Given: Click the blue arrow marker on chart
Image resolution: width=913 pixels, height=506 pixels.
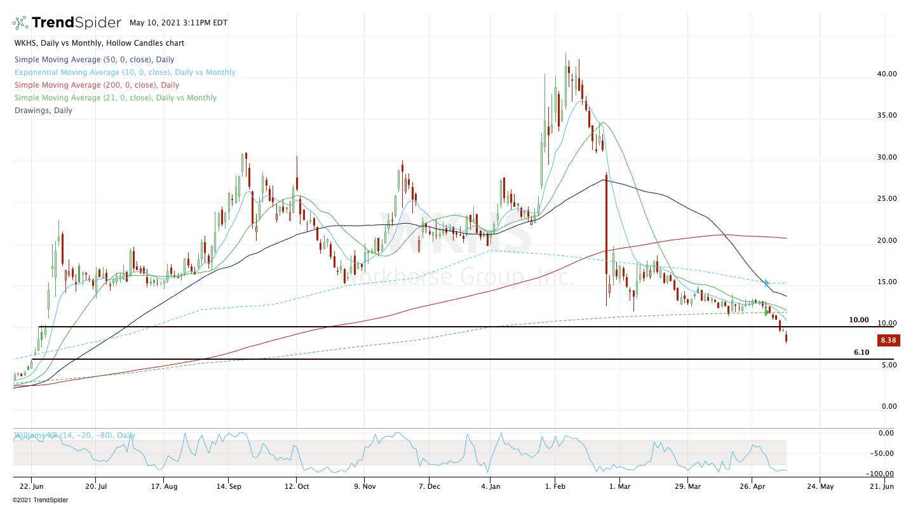Looking at the screenshot, I should [767, 283].
